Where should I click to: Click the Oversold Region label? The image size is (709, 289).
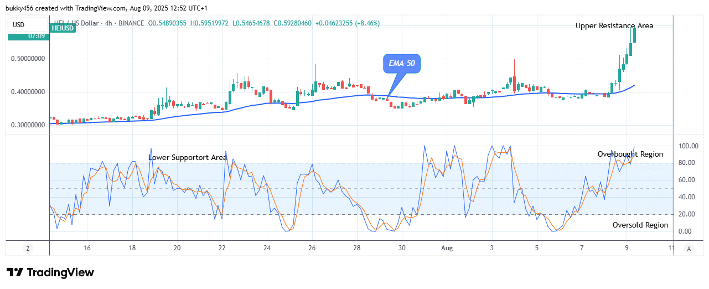[640, 225]
